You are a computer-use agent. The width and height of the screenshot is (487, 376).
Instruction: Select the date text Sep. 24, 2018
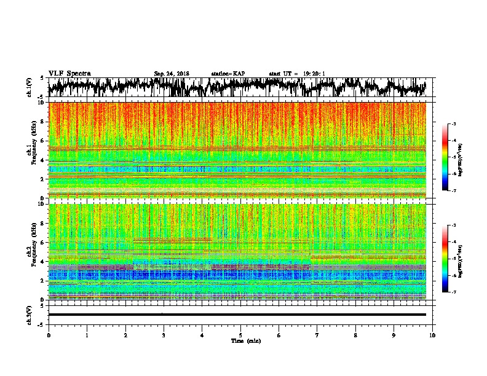tap(172, 74)
